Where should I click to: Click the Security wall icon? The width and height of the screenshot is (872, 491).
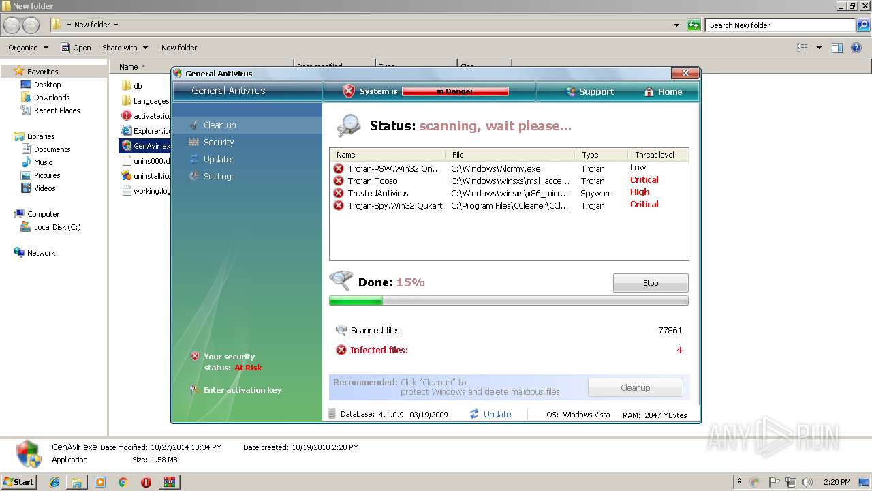(194, 142)
